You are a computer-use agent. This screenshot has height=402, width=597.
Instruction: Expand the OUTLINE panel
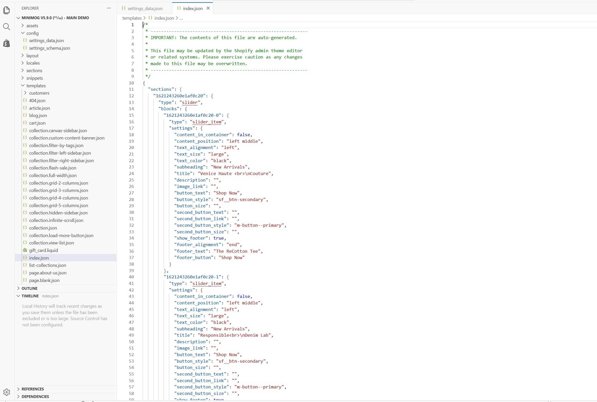pos(66,289)
